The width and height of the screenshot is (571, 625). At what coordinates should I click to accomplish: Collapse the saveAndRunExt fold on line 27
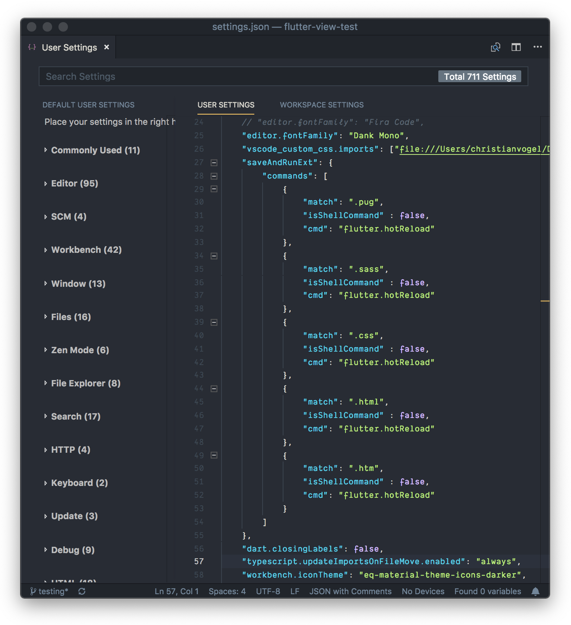[214, 163]
